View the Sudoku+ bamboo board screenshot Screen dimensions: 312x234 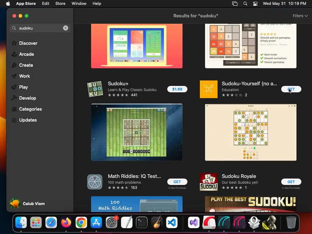137,132
